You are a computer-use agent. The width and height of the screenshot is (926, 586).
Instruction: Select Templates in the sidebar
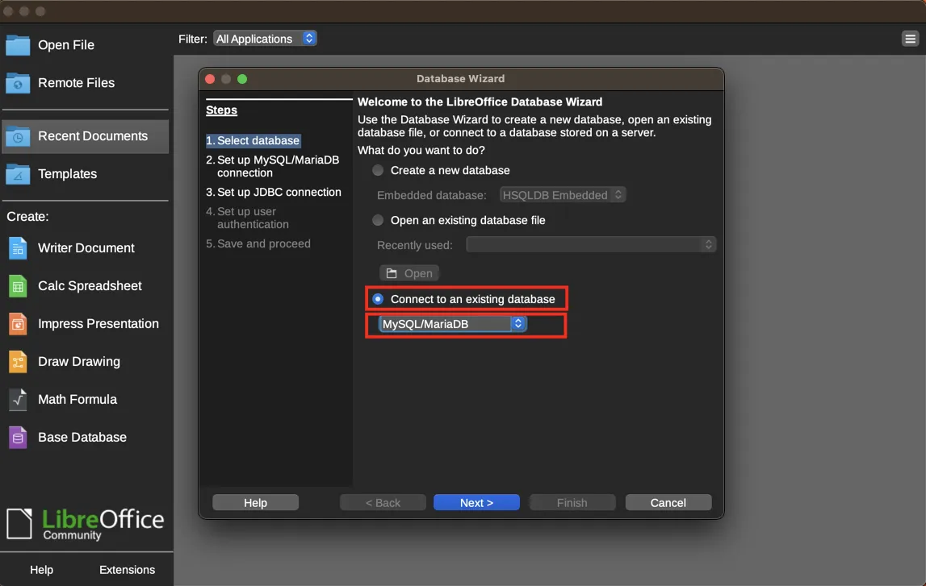tap(85, 174)
